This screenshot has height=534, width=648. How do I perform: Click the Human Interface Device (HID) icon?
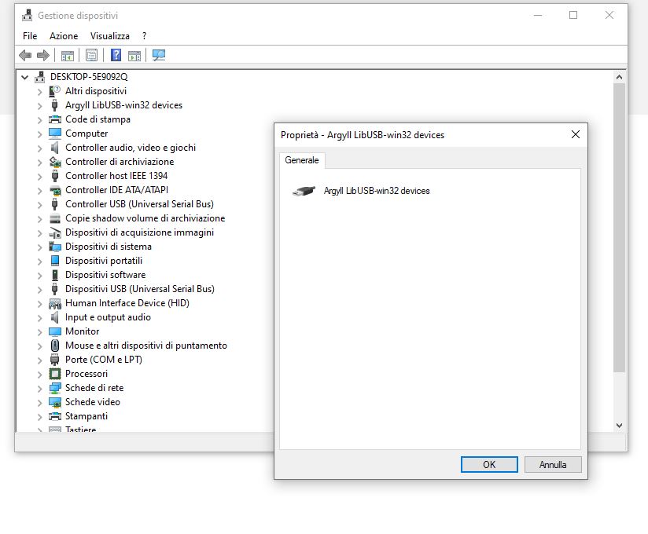[54, 303]
